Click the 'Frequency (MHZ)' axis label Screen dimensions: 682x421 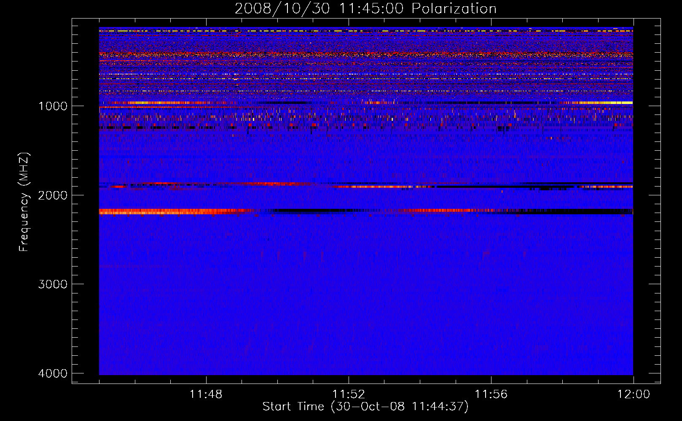(24, 202)
